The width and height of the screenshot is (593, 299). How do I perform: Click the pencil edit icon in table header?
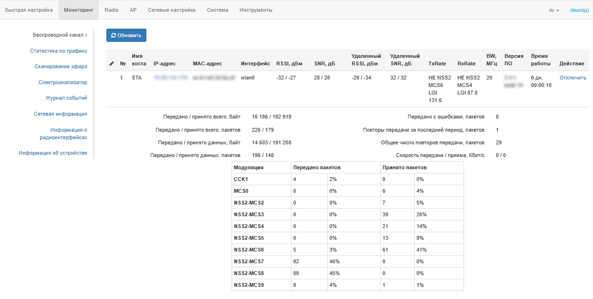pos(112,63)
